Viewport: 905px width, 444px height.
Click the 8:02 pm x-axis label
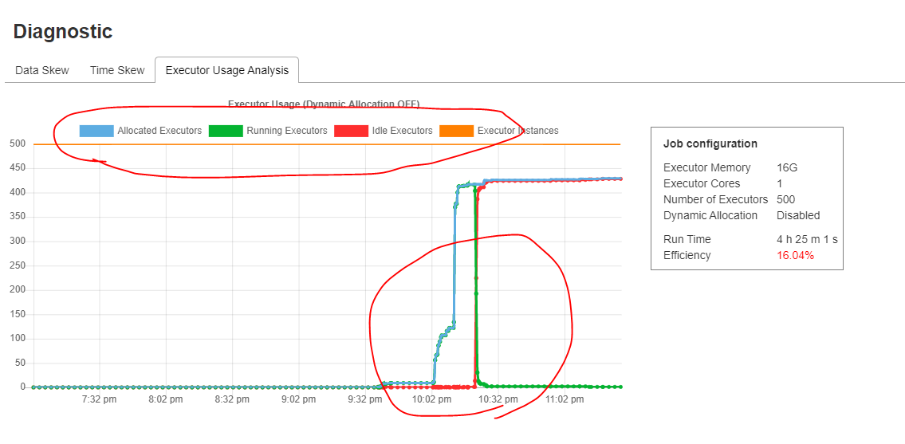[x=166, y=399]
